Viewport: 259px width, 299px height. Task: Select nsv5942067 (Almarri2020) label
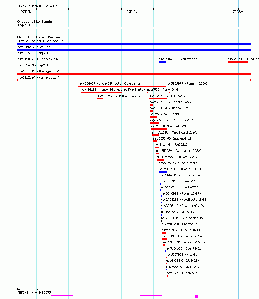[170, 102]
